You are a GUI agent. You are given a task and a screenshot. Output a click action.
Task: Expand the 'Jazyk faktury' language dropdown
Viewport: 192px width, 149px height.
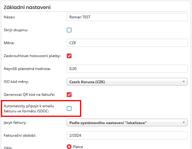point(127,123)
